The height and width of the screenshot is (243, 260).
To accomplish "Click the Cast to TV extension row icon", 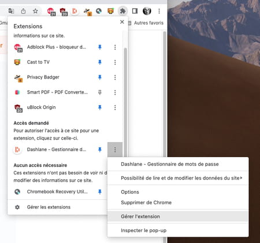I will click(17, 62).
